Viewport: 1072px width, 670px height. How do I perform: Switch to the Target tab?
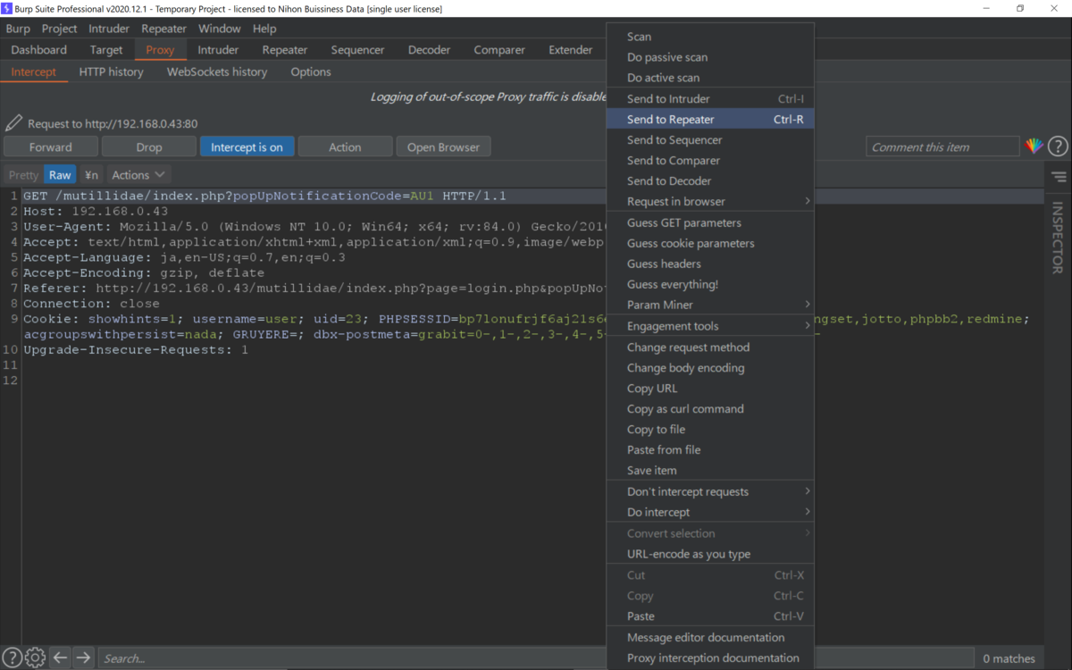click(106, 50)
